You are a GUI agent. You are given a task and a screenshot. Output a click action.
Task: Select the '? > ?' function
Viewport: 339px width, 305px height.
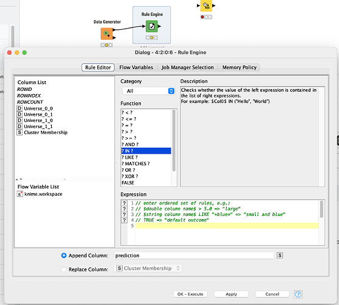[146, 132]
